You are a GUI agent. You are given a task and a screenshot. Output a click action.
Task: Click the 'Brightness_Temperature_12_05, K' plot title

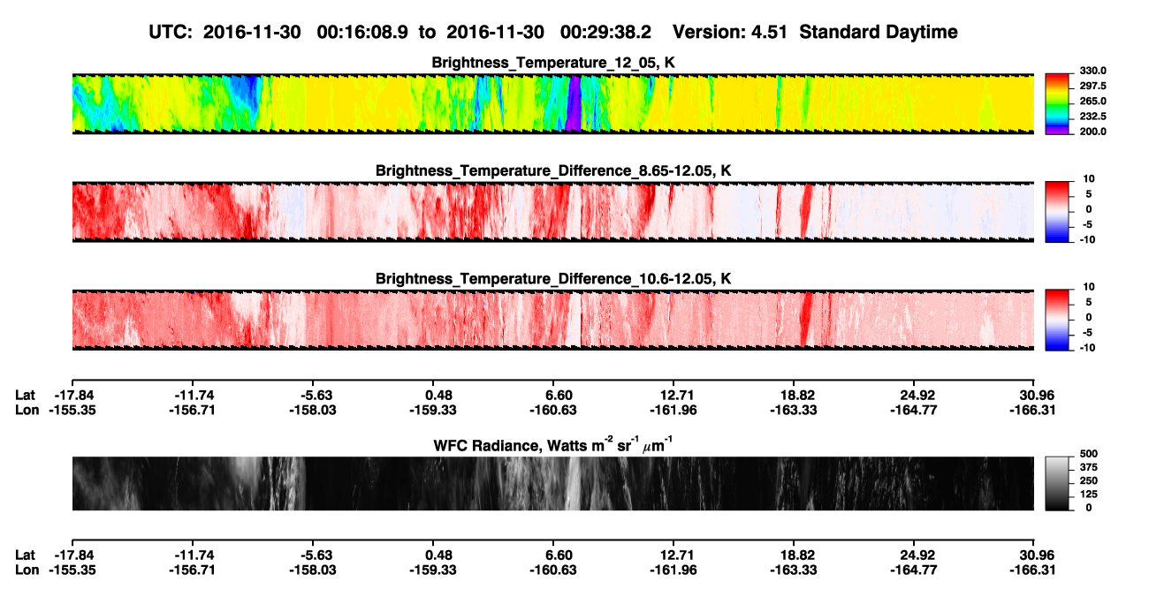(x=553, y=64)
